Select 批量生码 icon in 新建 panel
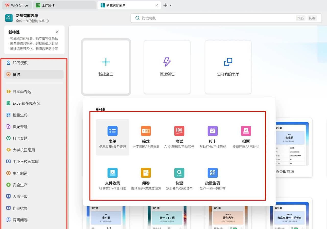The height and width of the screenshot is (229, 327). 213,173
